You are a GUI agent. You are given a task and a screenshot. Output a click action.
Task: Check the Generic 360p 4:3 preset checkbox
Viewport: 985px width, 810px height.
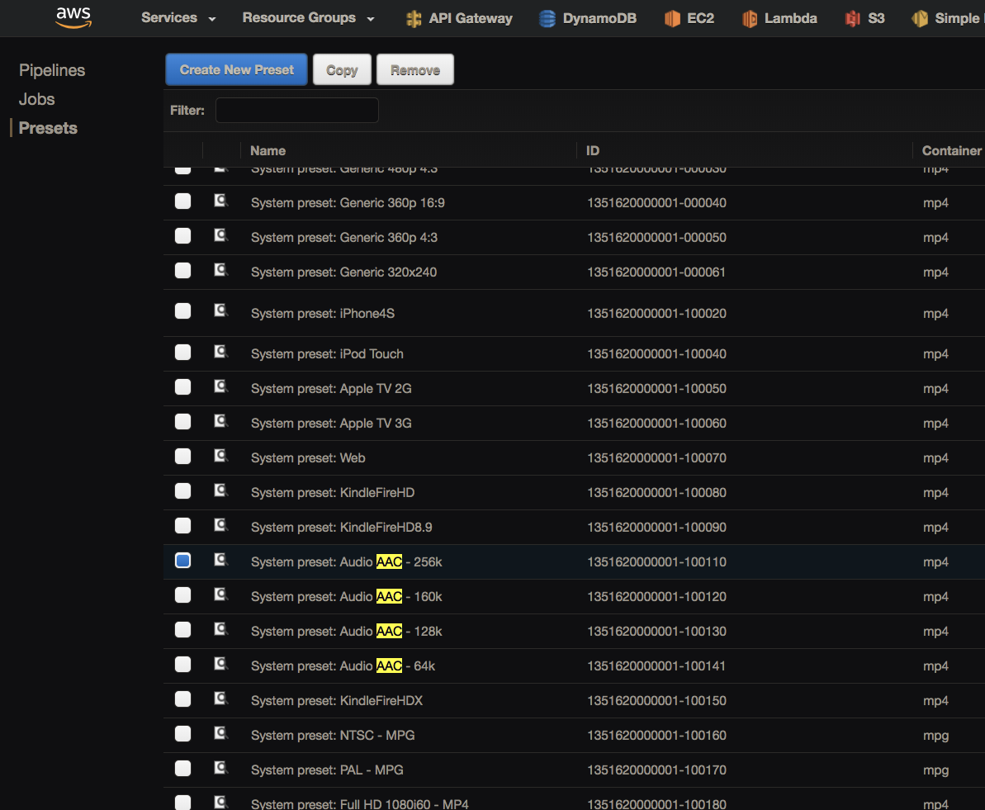coord(182,235)
